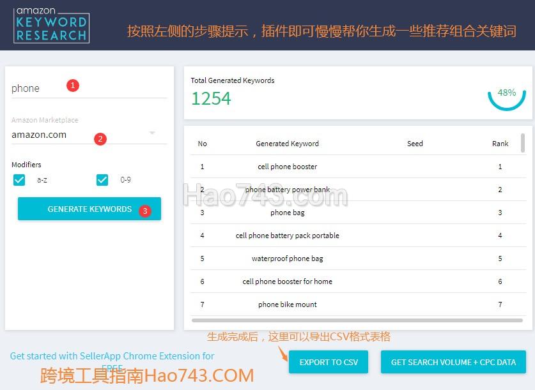Select the keyword phone bag

click(287, 213)
